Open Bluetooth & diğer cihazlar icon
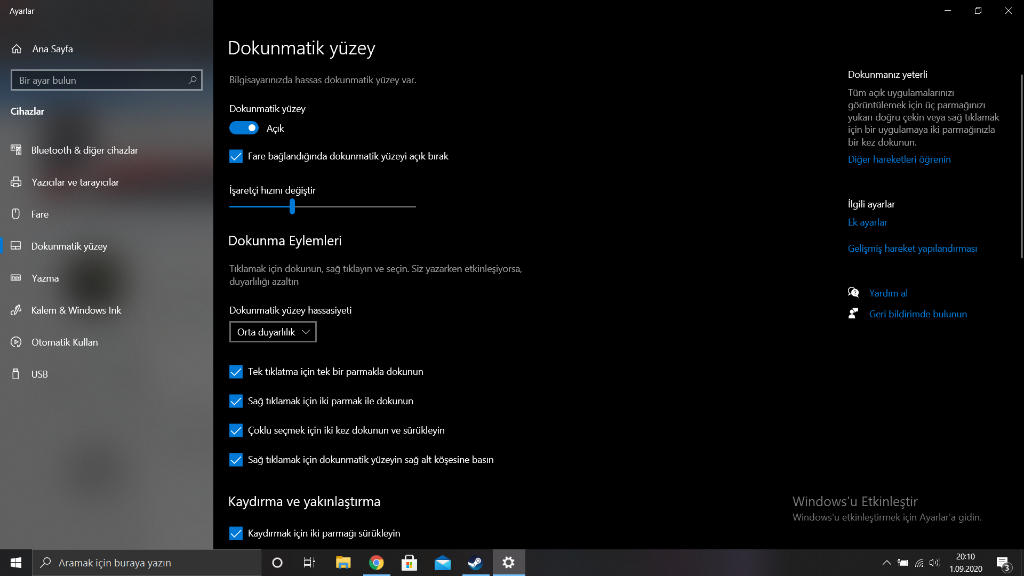 [16, 150]
